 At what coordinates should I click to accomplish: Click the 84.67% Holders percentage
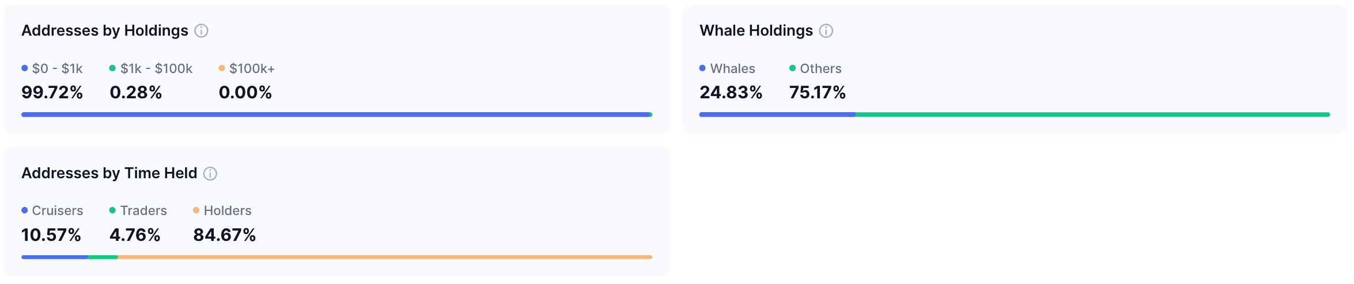pyautogui.click(x=224, y=235)
